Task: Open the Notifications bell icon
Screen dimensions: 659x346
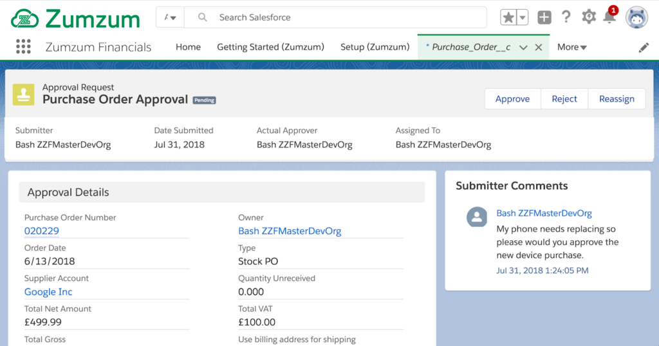Action: [609, 17]
